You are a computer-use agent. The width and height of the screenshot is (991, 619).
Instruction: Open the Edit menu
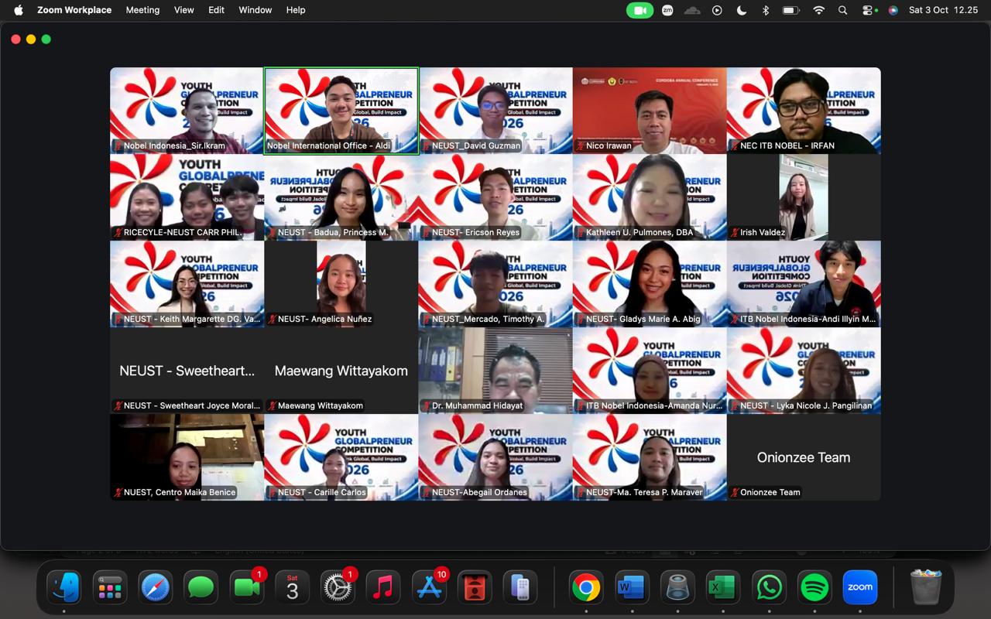(217, 10)
